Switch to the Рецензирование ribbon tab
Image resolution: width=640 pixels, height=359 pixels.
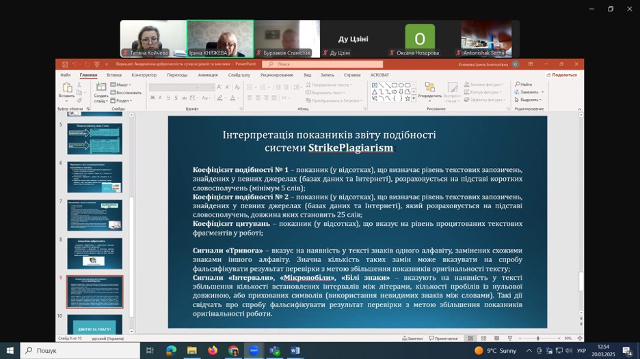pyautogui.click(x=277, y=75)
